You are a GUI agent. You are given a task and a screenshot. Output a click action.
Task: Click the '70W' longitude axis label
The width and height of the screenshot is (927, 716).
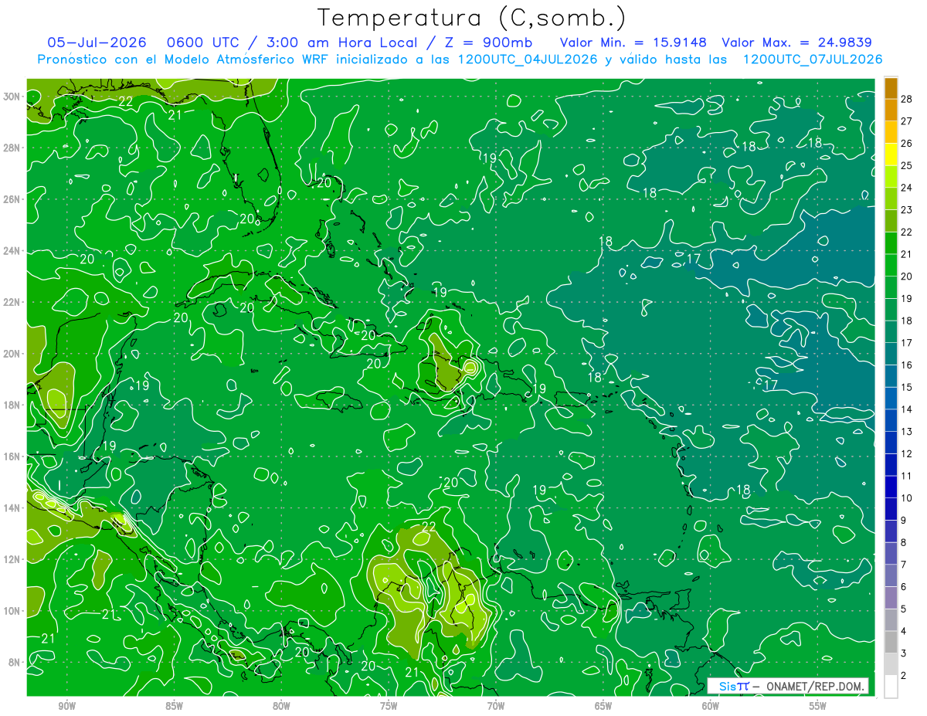click(x=496, y=707)
